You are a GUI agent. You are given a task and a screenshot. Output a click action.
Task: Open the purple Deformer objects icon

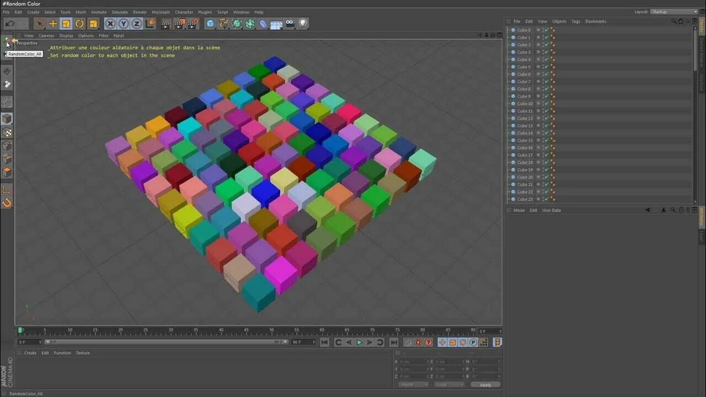click(x=263, y=24)
